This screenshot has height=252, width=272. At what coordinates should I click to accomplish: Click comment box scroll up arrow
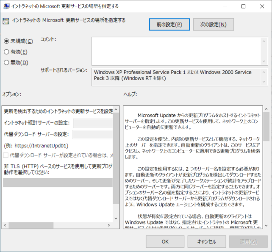tap(264, 41)
